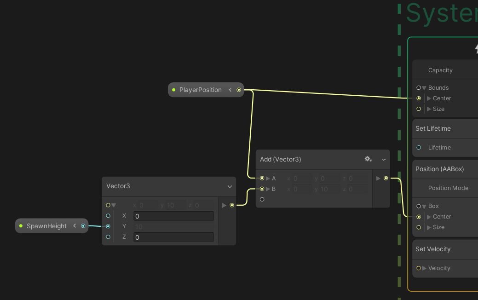Click Velocity input port

click(419, 268)
